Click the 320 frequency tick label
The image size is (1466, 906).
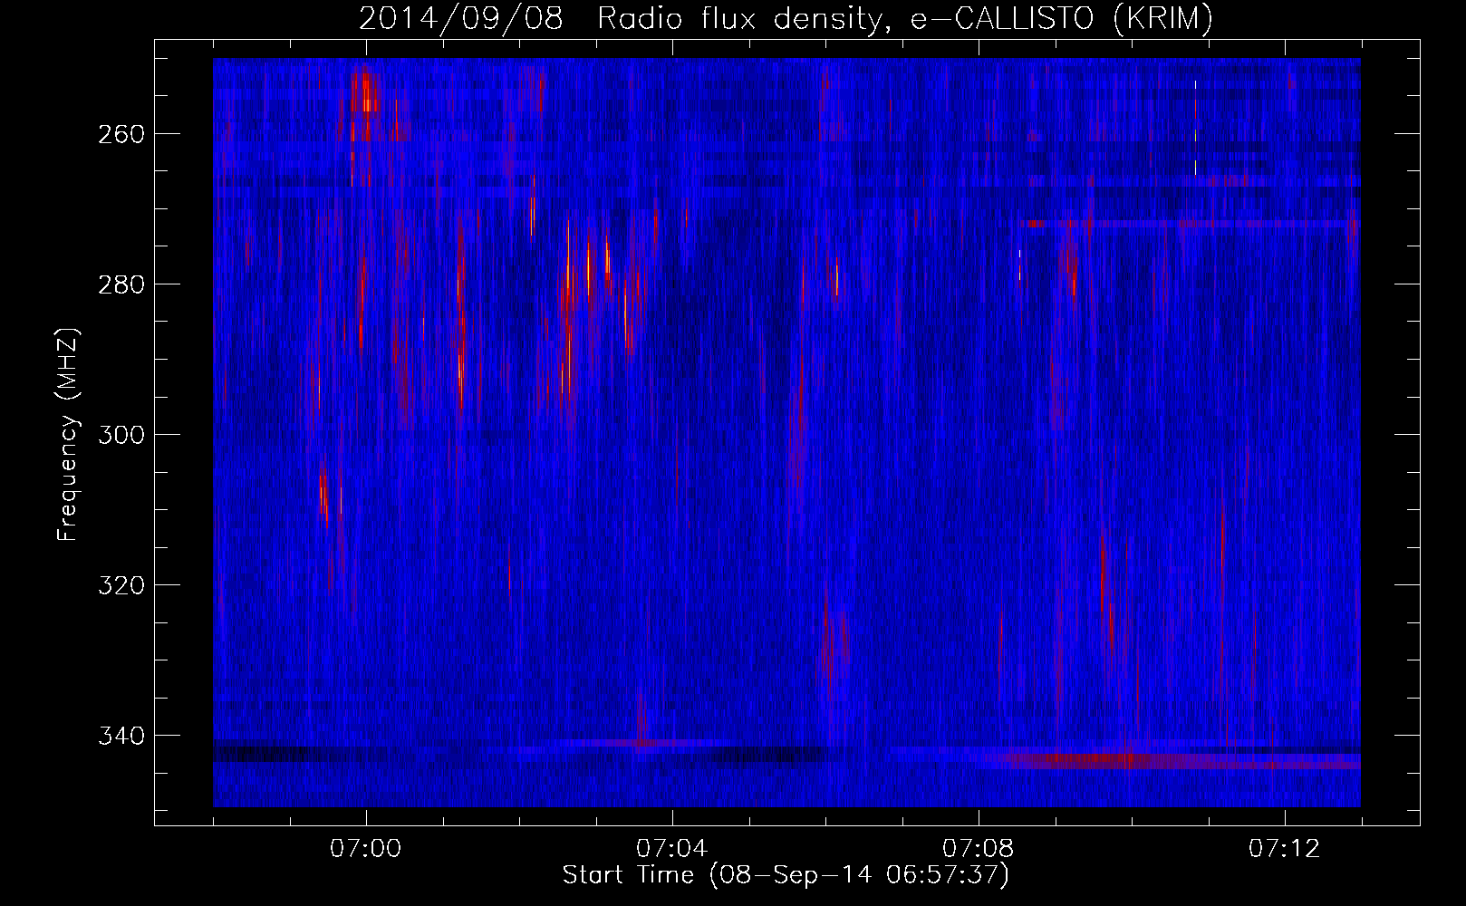coord(120,585)
